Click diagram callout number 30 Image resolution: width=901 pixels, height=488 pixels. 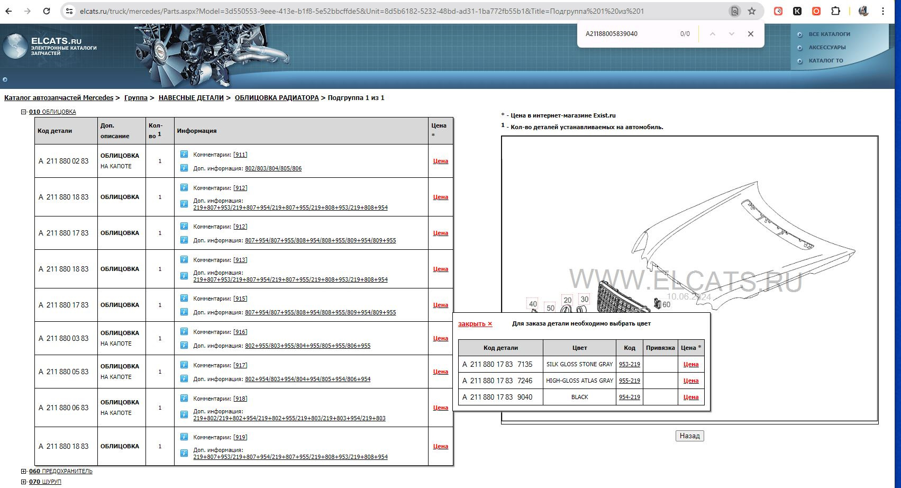pos(584,299)
